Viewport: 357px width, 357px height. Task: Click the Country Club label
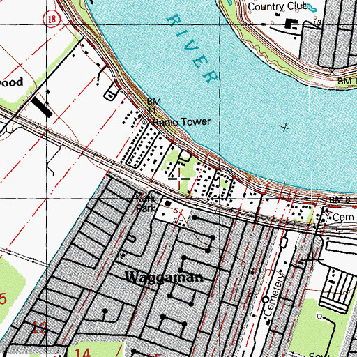[277, 6]
